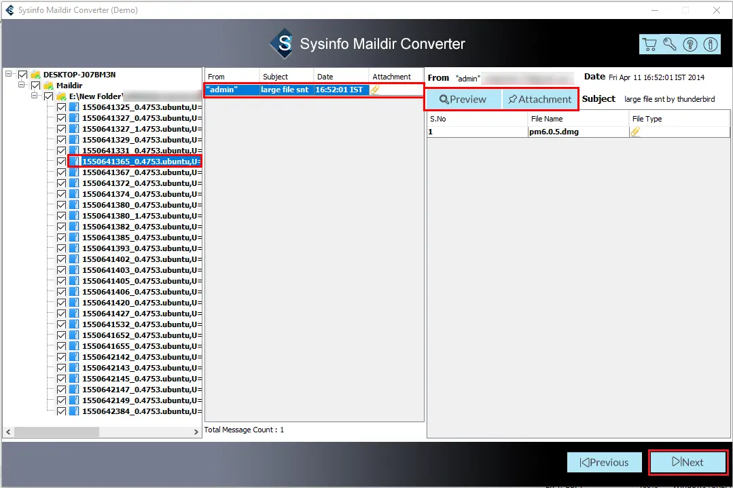Sort messages by Subject column header

pos(287,77)
